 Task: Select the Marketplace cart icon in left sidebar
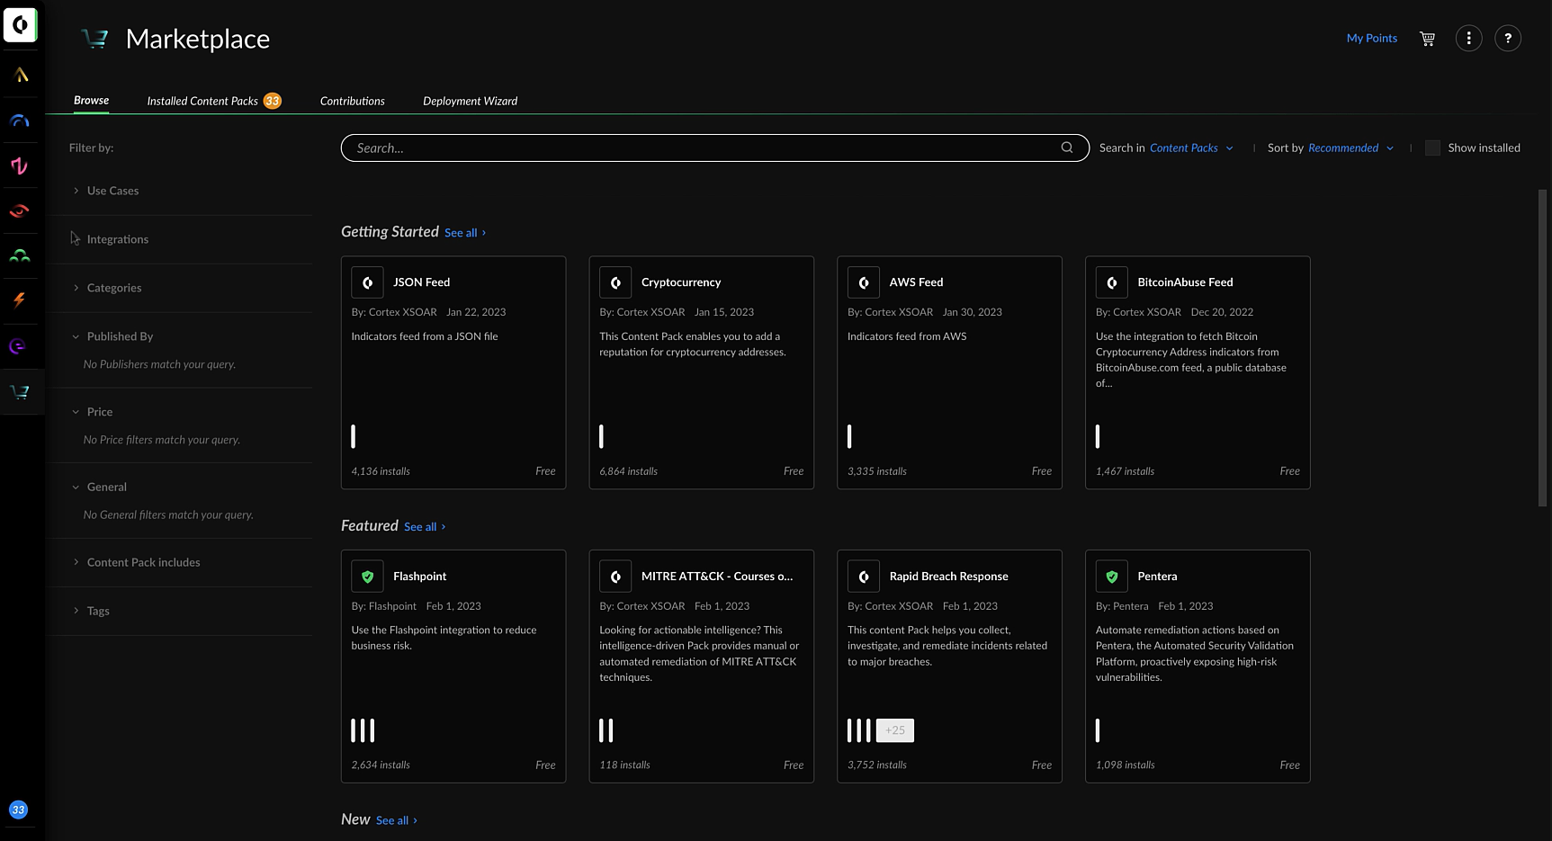pyautogui.click(x=20, y=391)
